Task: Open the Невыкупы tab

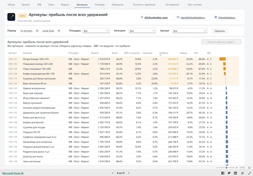Action: pos(118,5)
